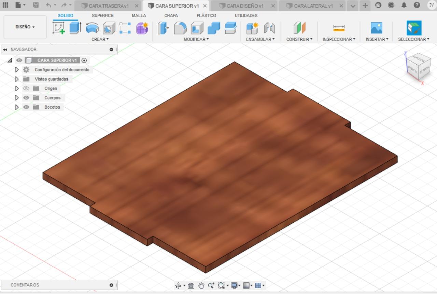This screenshot has width=437, height=294.
Task: Open the job status clock icon
Action: [x=391, y=5]
